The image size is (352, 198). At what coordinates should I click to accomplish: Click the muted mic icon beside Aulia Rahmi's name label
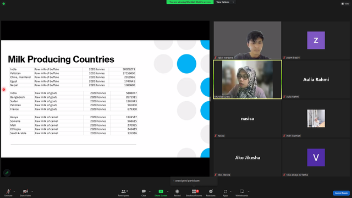[284, 97]
